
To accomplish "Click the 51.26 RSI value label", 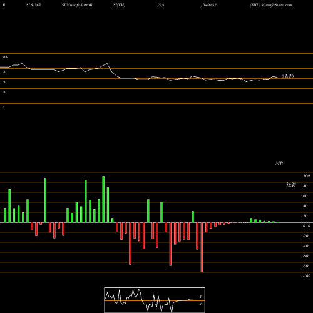I will point(288,76).
